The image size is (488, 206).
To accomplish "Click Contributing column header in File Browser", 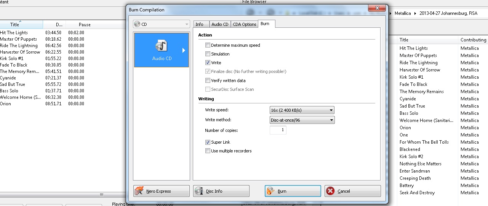I will pyautogui.click(x=473, y=40).
